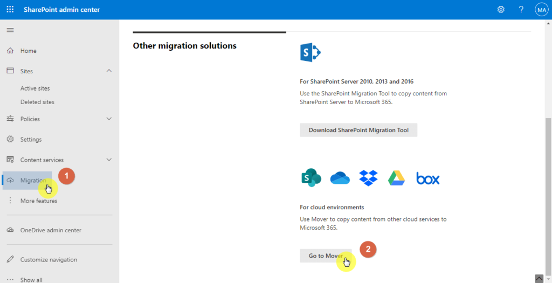Click the Dropbox logo
This screenshot has width=552, height=283.
pyautogui.click(x=368, y=178)
